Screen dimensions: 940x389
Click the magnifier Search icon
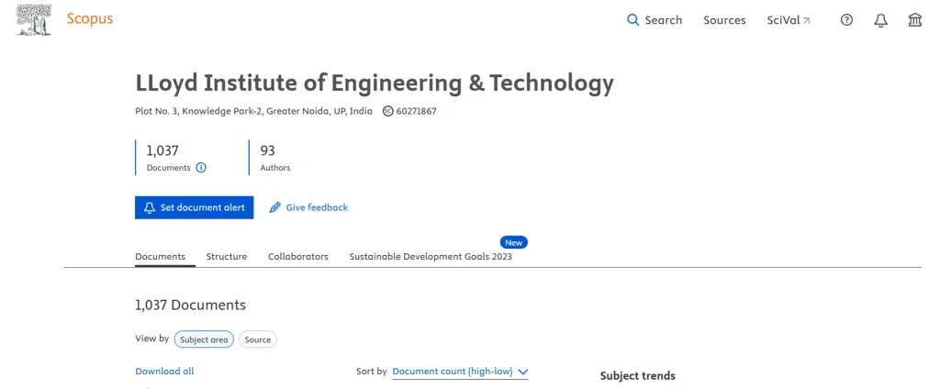(x=632, y=20)
